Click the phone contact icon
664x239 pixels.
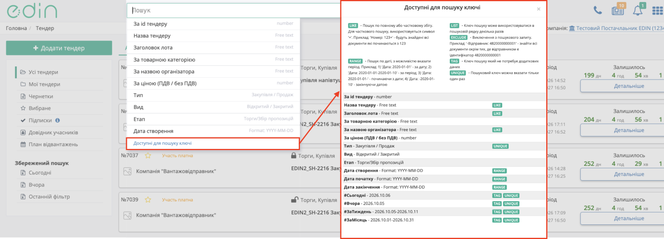coord(598,10)
